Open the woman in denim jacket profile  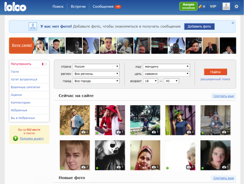click(75, 120)
